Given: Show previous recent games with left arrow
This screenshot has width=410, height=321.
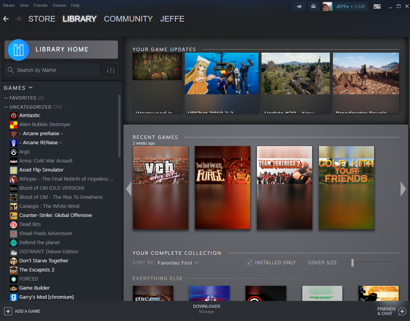Looking at the screenshot, I should coord(129,189).
